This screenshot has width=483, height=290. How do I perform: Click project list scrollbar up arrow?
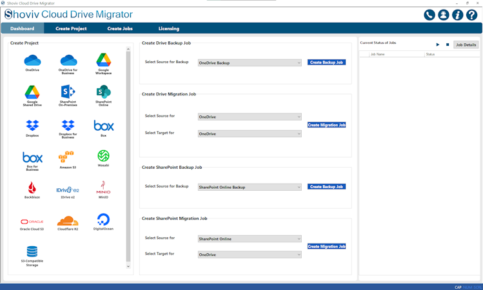pyautogui.click(x=128, y=49)
